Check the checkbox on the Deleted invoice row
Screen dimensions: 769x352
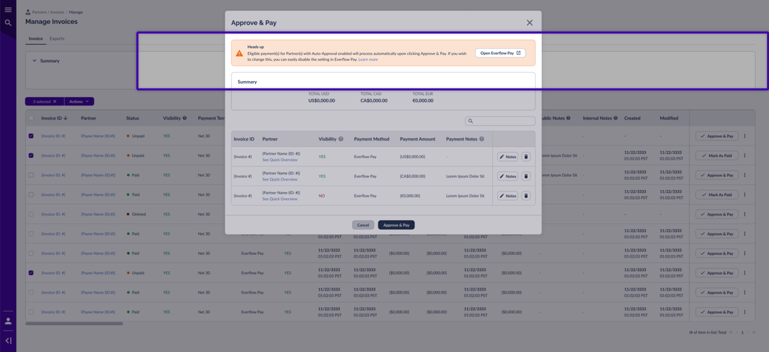click(31, 214)
